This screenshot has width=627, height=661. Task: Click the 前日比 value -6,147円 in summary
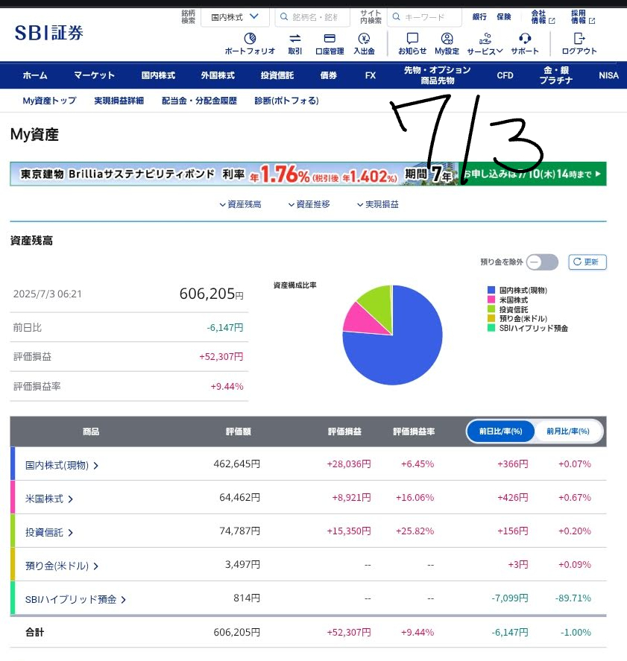tap(224, 328)
